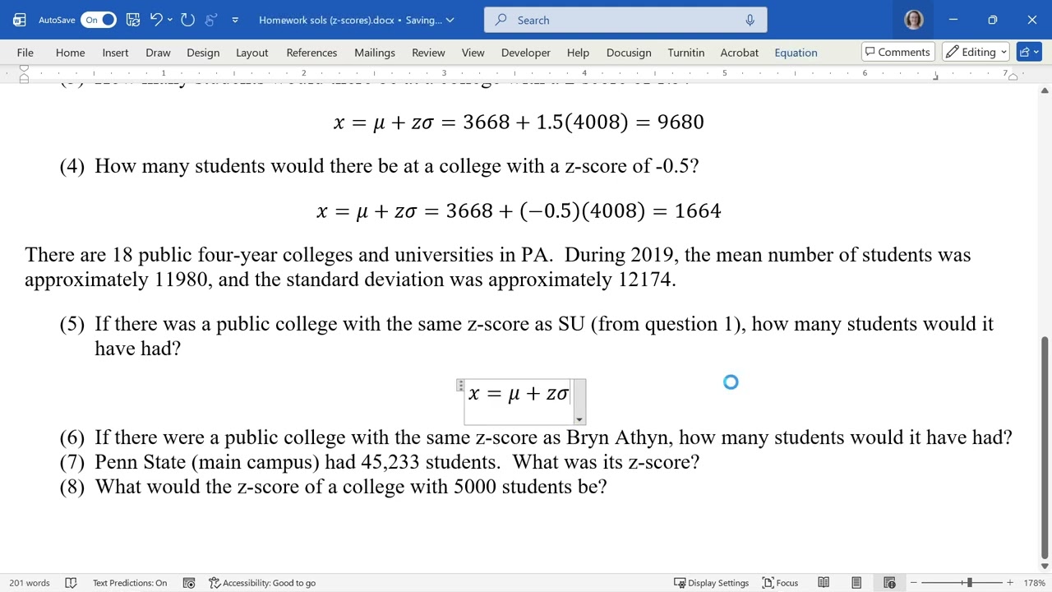Toggle Text Predictions: On in status bar
Viewport: 1052px width, 592px height.
[x=130, y=583]
